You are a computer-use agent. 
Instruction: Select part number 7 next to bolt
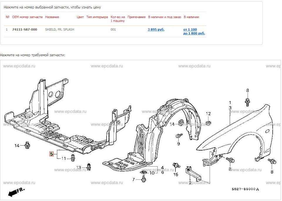(x=133, y=180)
